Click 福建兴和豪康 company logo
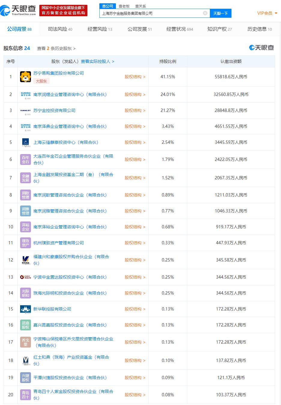This screenshot has height=405, width=281. coord(26,260)
